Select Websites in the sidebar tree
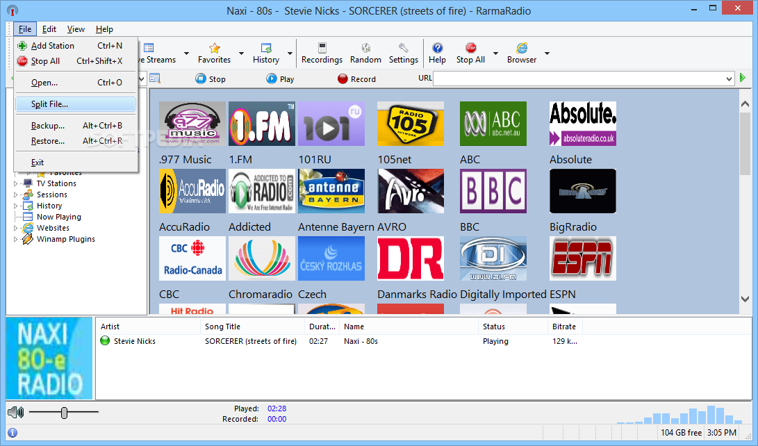 (53, 228)
